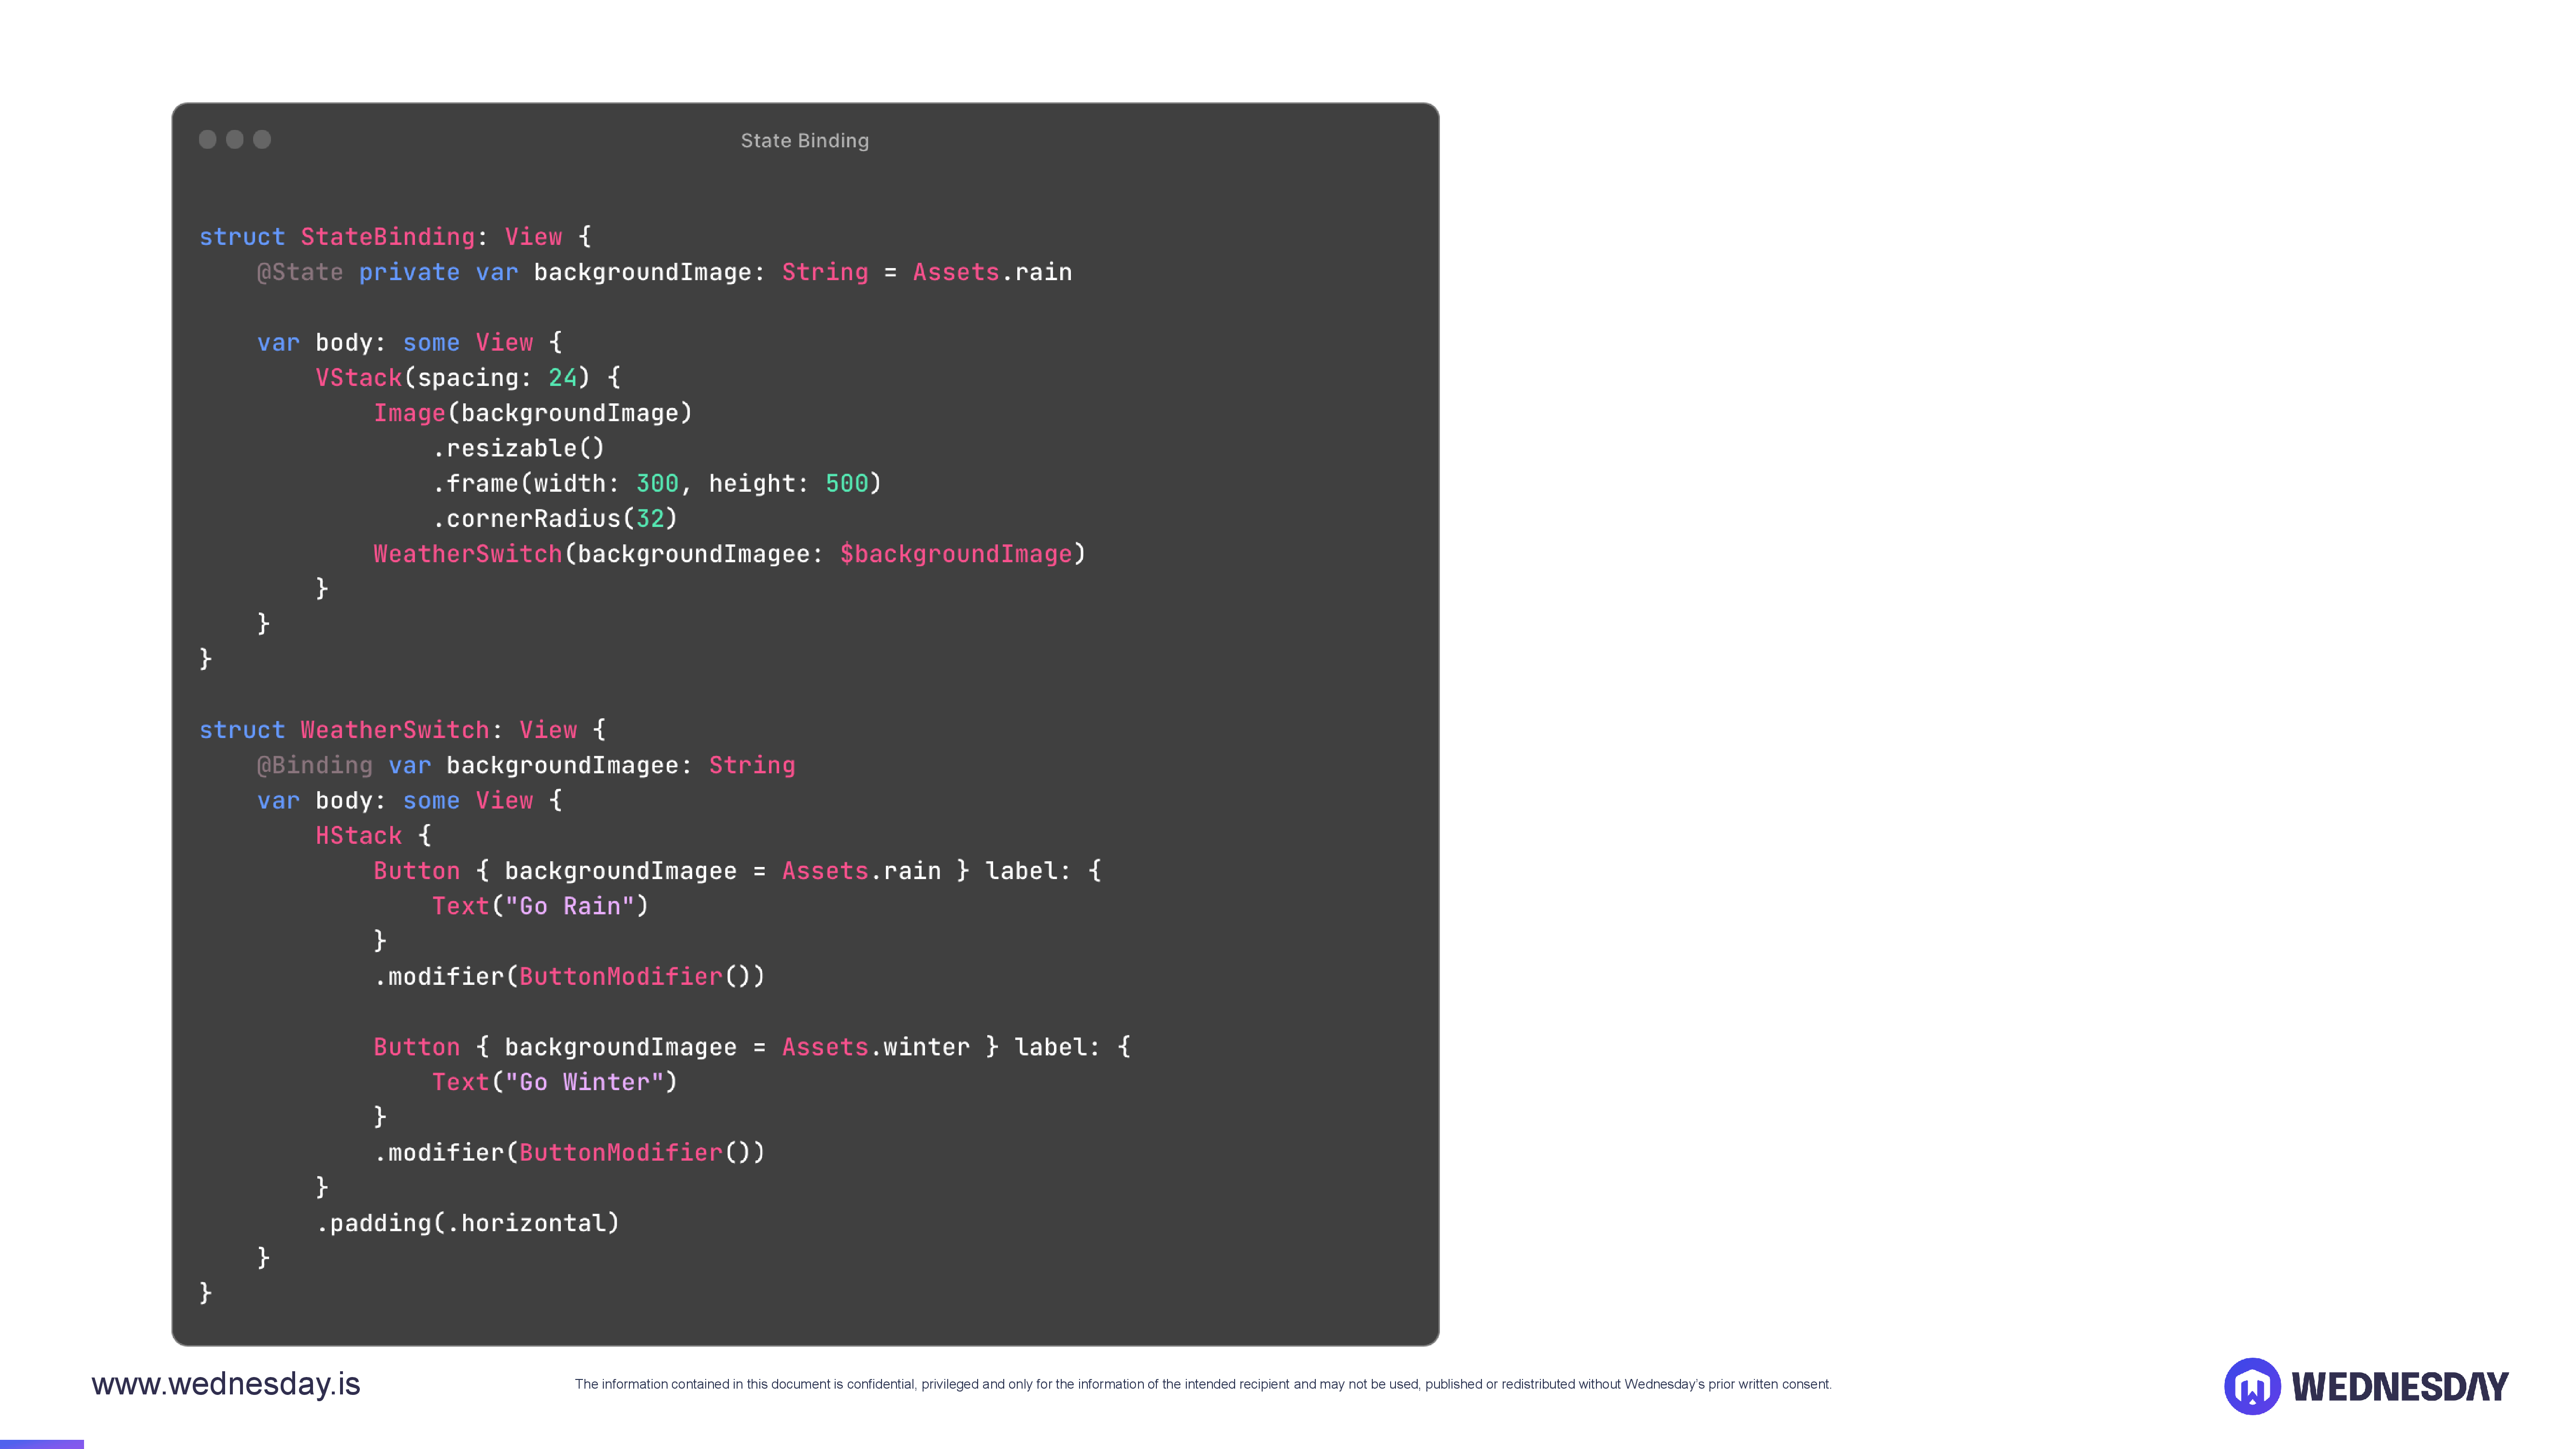Click the confidentiality disclaimer text
This screenshot has height=1449, width=2576.
[1203, 1384]
